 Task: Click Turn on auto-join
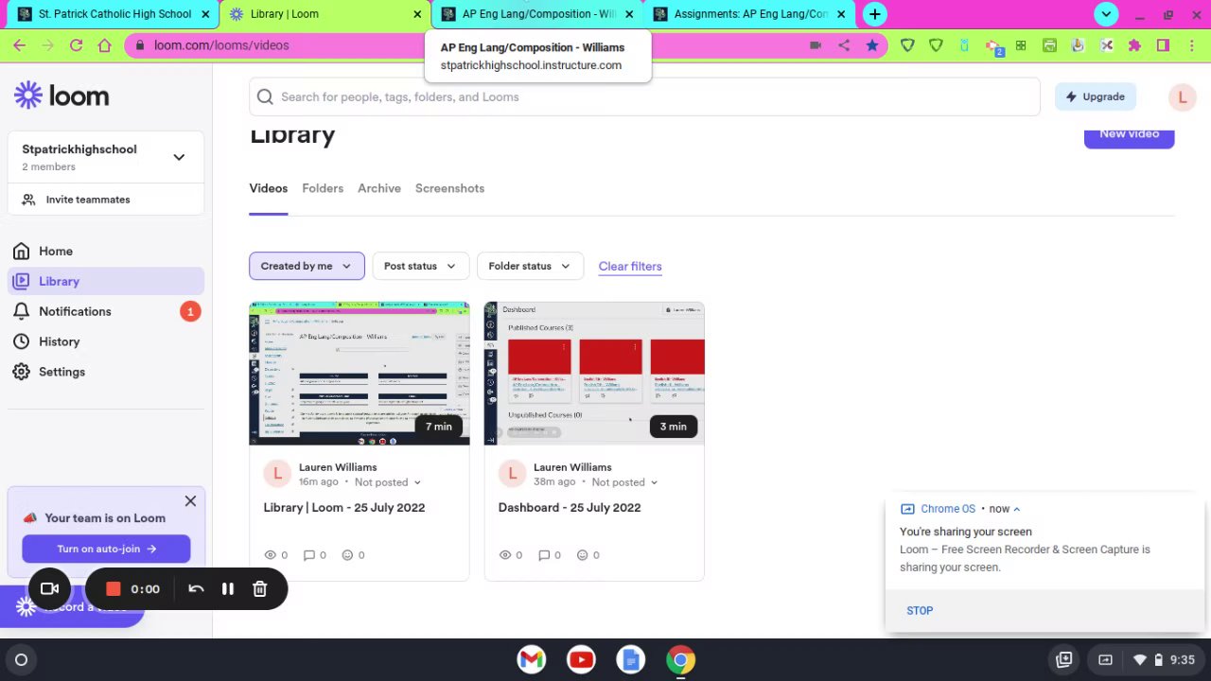pos(106,549)
